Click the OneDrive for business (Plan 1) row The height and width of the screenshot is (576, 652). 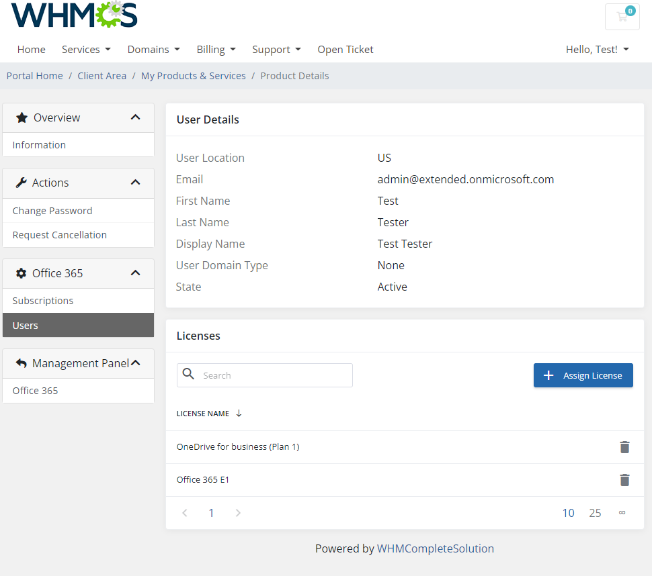point(405,447)
